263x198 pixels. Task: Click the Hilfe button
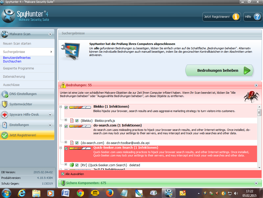pos(253,17)
